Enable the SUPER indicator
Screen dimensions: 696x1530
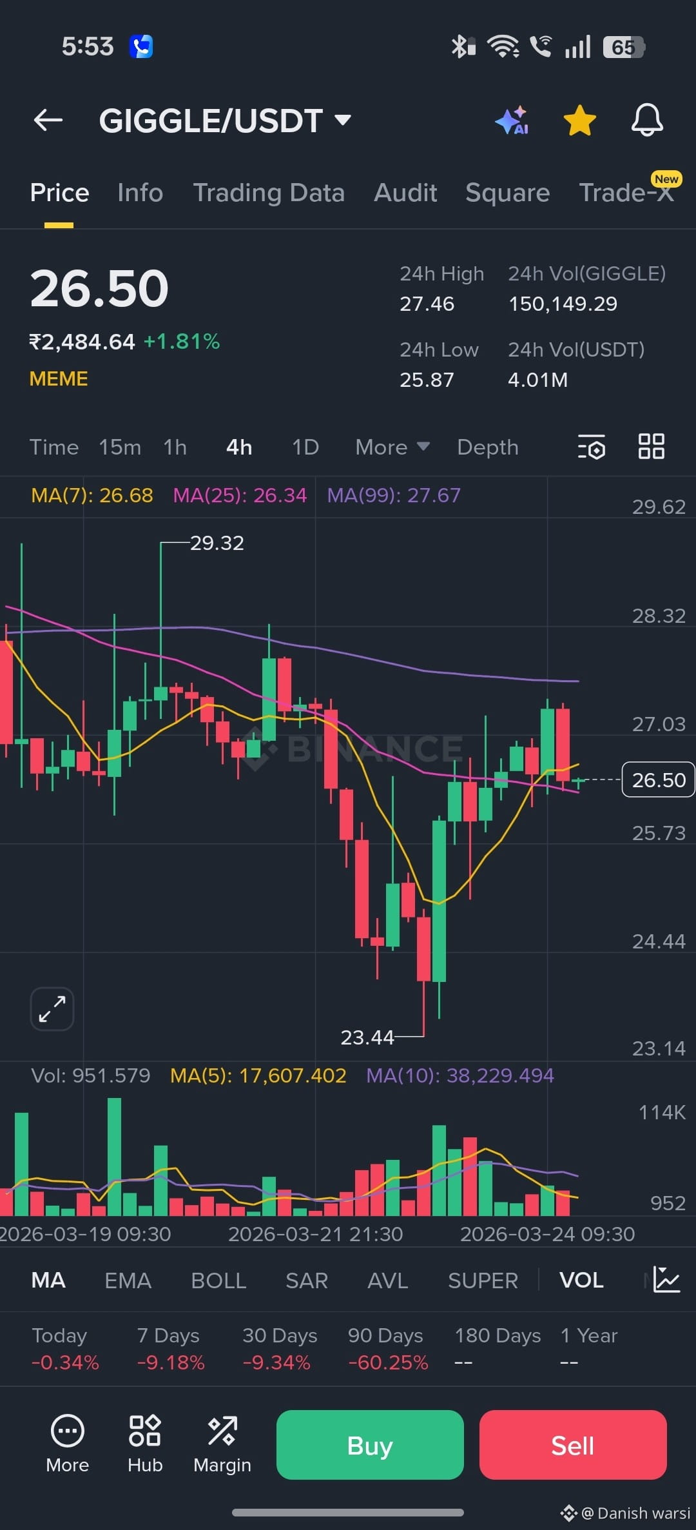pos(483,1280)
